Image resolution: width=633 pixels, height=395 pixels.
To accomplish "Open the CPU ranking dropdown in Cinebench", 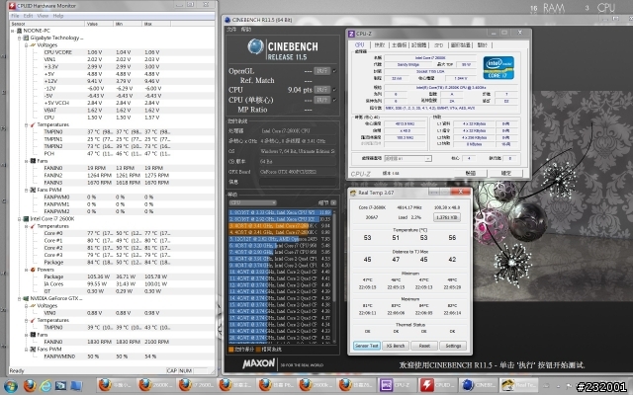I will pos(253,202).
